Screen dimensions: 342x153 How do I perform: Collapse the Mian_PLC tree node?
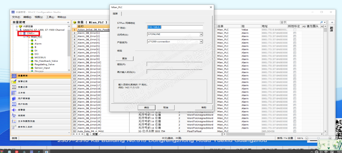click(x=25, y=37)
